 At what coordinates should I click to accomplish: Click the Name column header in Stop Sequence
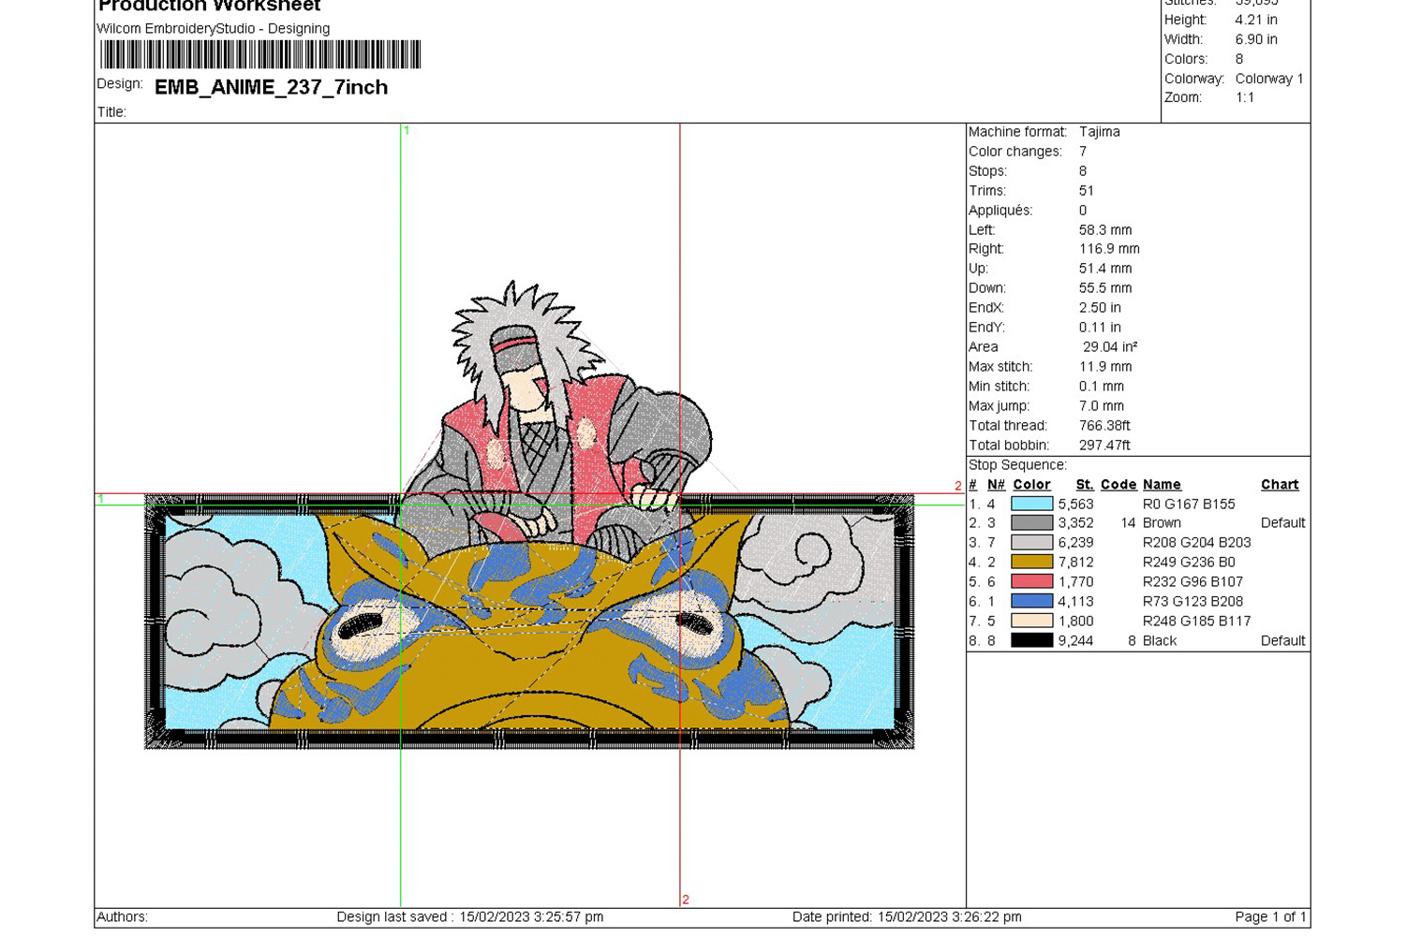1162,485
